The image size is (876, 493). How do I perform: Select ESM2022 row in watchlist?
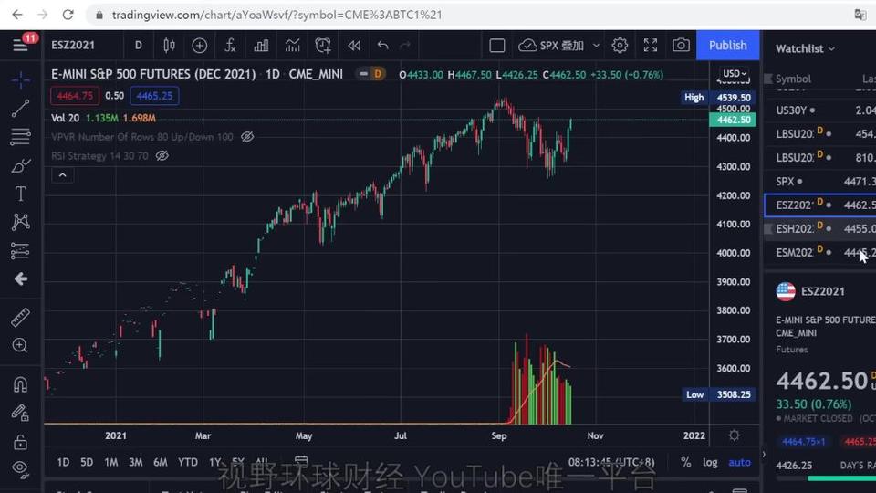[x=819, y=253]
